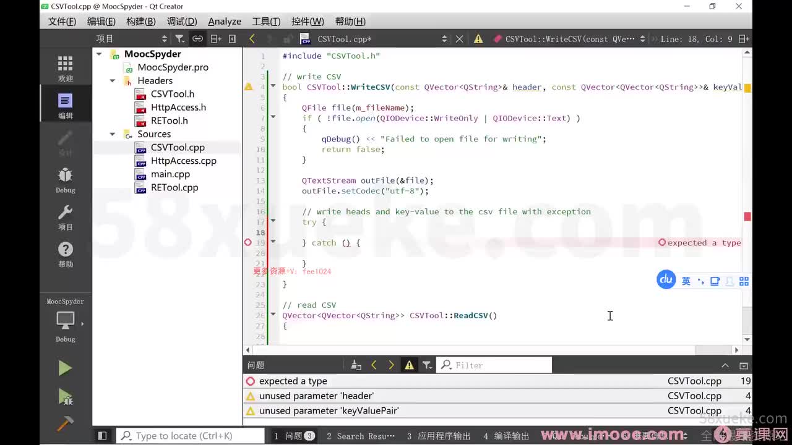This screenshot has width=792, height=445.
Task: Clear issues with the broom icon
Action: tap(356, 365)
